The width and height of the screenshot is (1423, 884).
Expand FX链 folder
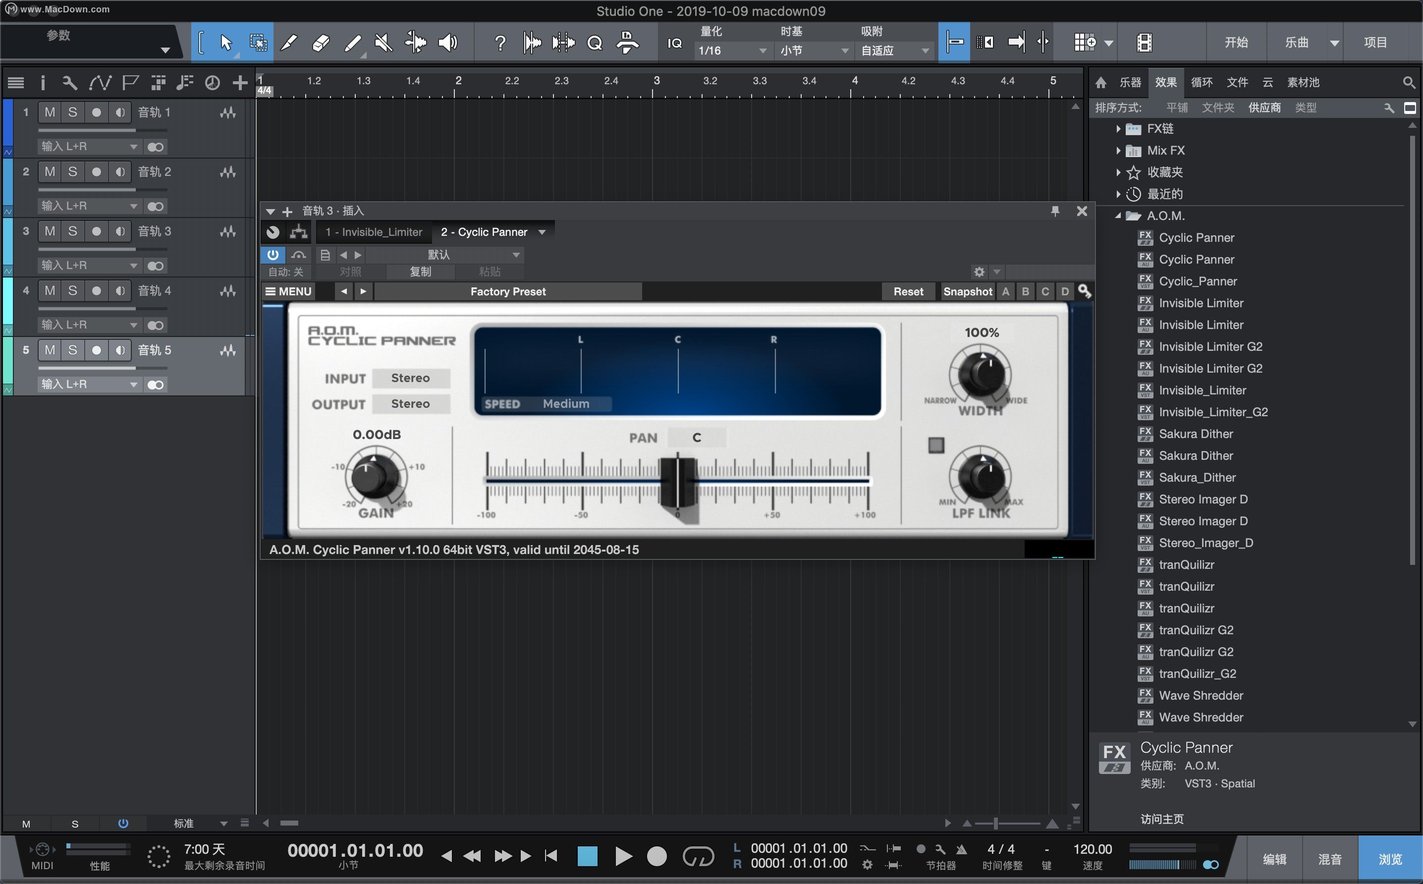(1118, 129)
